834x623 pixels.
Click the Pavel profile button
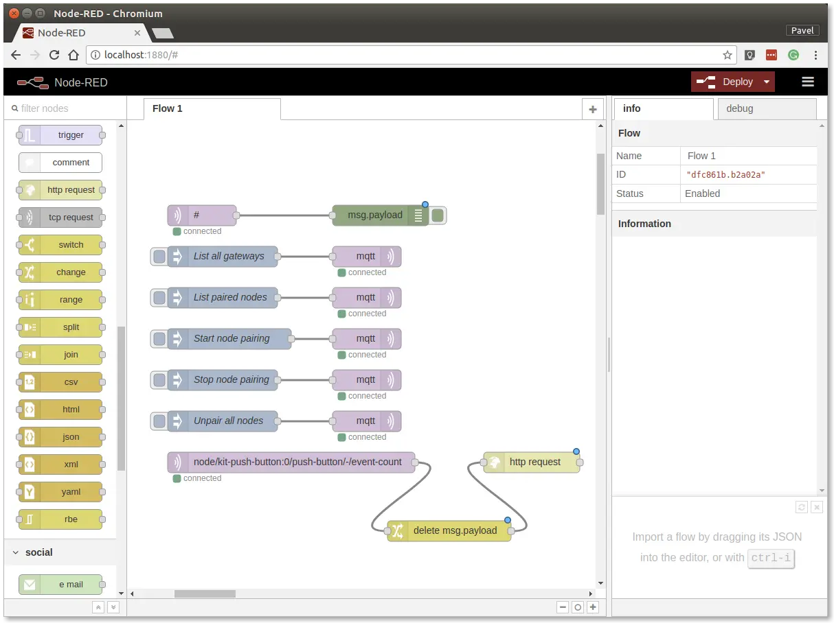click(802, 30)
